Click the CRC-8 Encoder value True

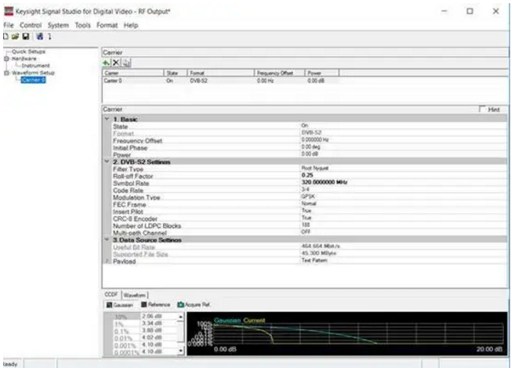point(403,217)
